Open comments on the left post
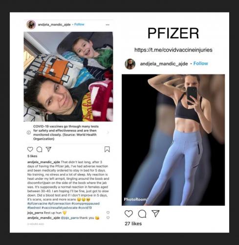 pos(39,149)
